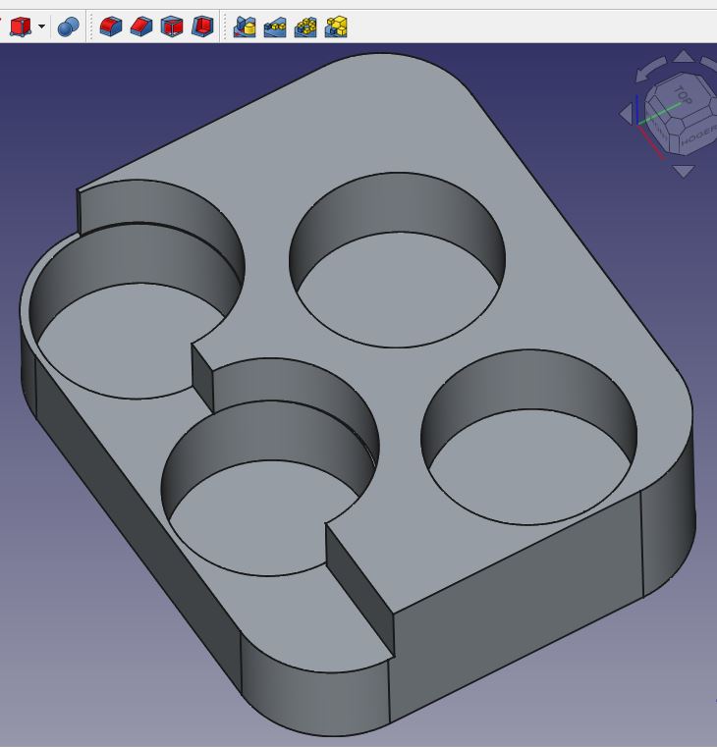Create a MultiTransform with yellow cubes icon
The height and width of the screenshot is (747, 717).
point(336,27)
